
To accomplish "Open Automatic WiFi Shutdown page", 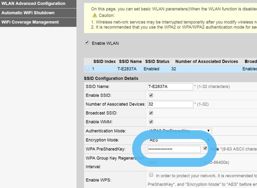I will (28, 13).
